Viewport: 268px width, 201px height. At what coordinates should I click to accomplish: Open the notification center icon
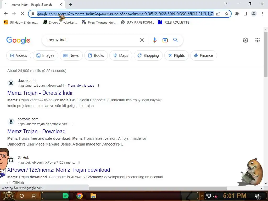[x=257, y=196]
